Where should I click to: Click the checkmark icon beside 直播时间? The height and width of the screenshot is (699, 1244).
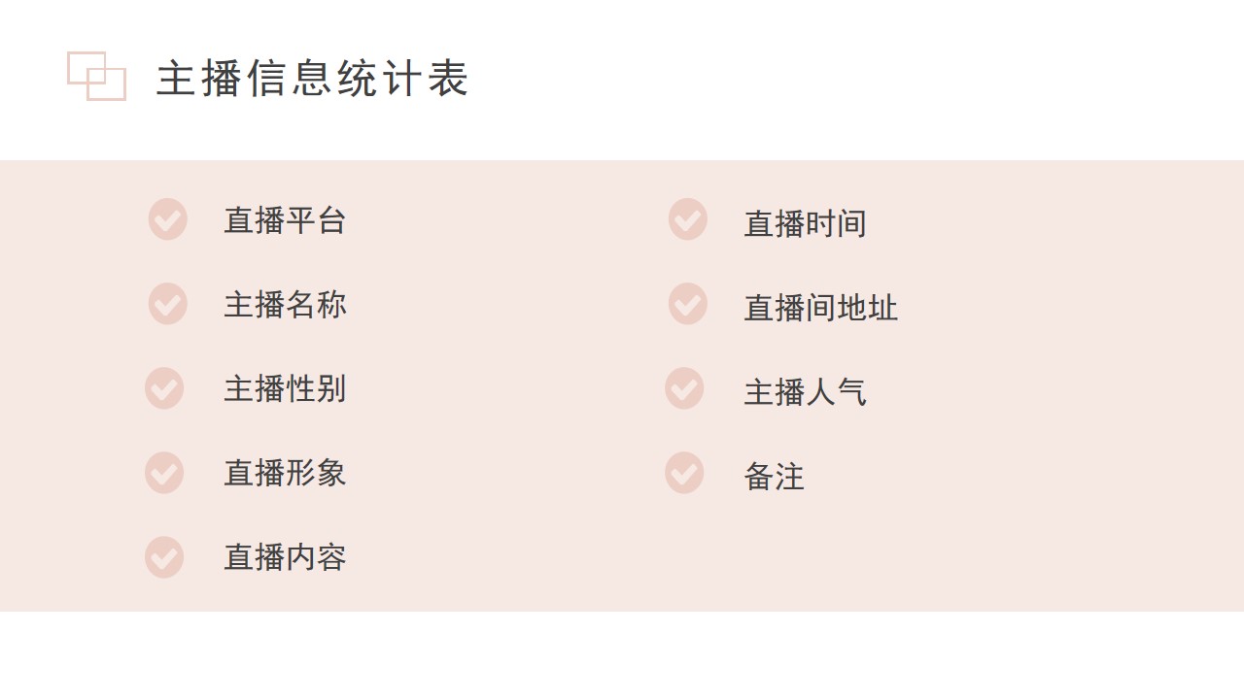(688, 219)
